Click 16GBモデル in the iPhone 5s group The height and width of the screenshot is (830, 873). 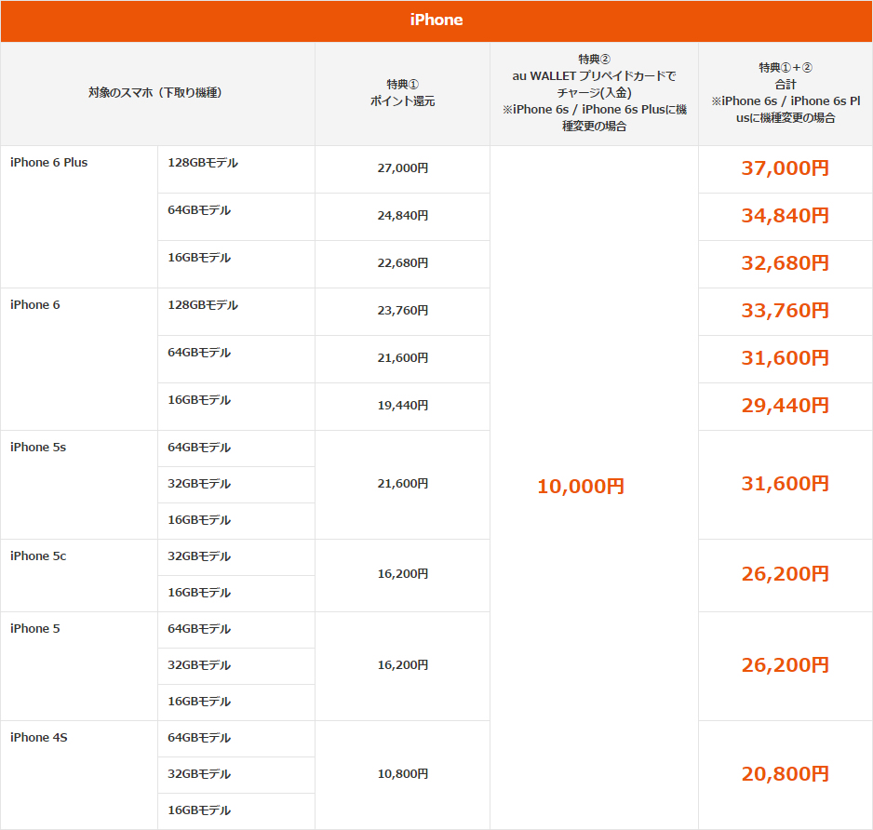click(x=199, y=520)
